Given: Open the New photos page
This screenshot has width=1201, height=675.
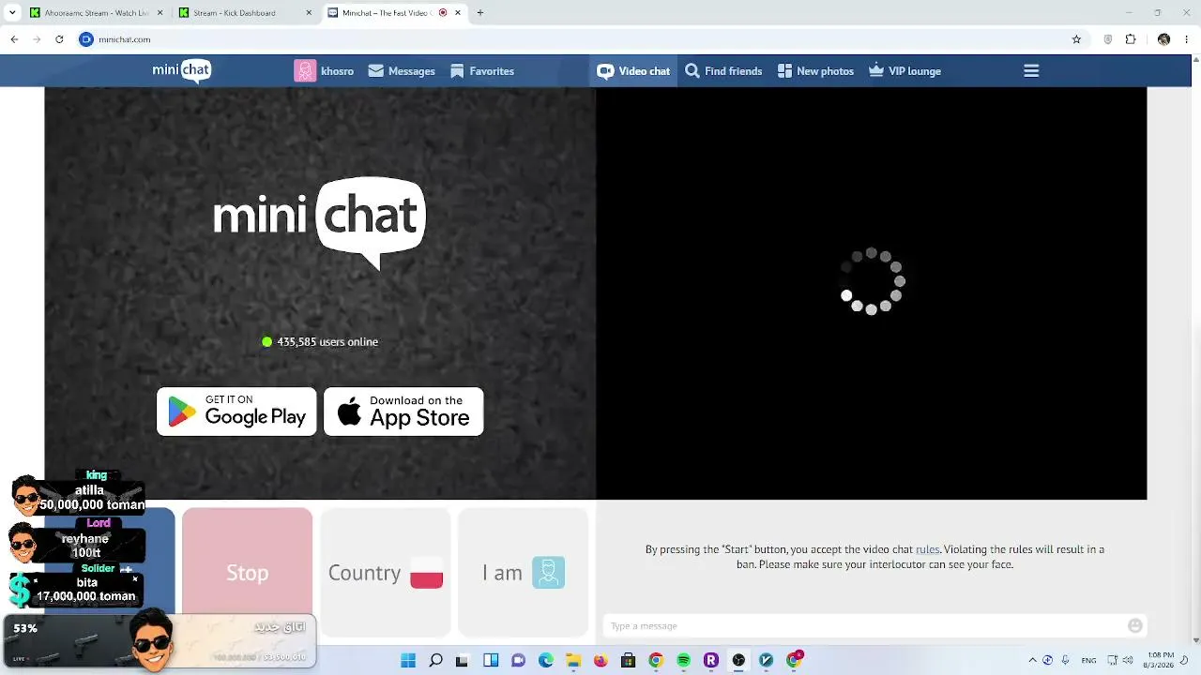Looking at the screenshot, I should (815, 71).
